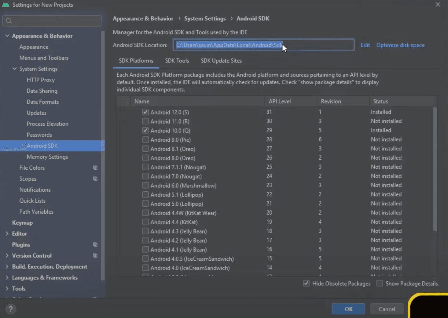Enable Show Package Details
Image resolution: width=448 pixels, height=318 pixels.
pyautogui.click(x=380, y=283)
